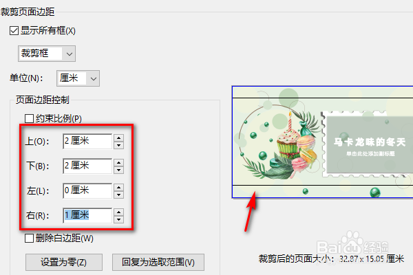
Task: Decrease the left margin with the down arrow
Action: [x=119, y=195]
